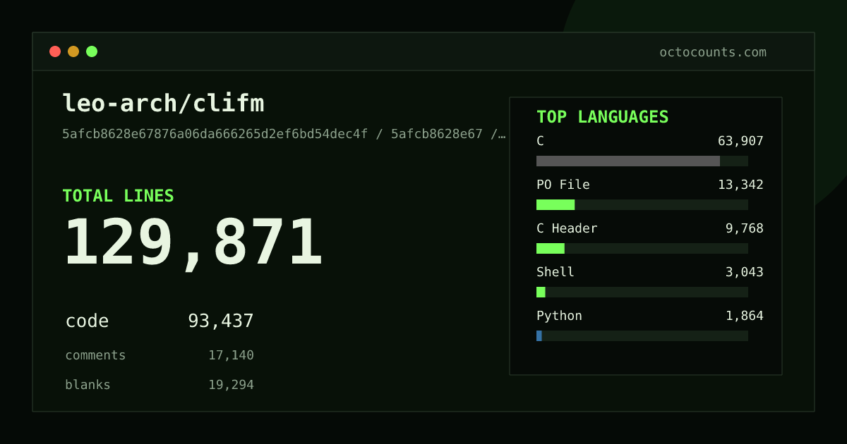Click the PO File label
847x444 pixels.
click(x=563, y=185)
